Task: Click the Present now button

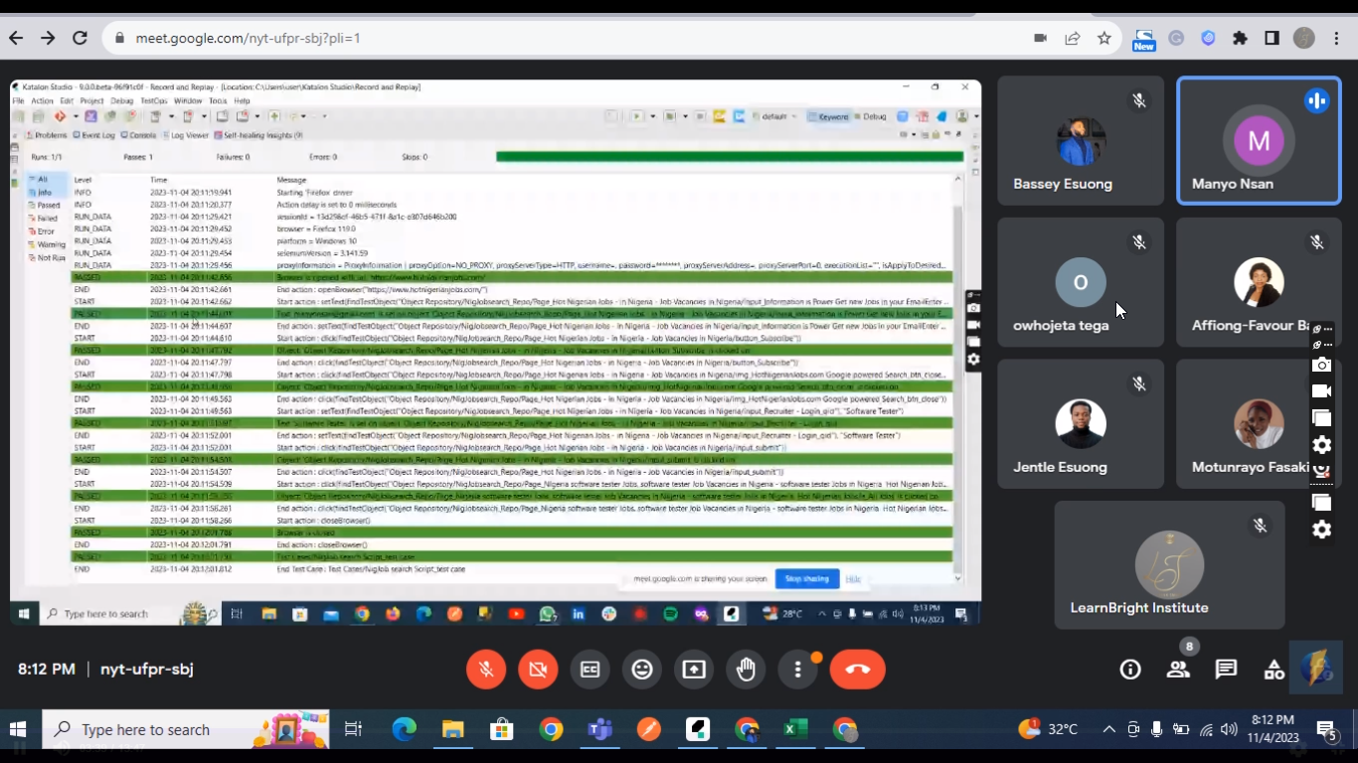Action: coord(694,670)
